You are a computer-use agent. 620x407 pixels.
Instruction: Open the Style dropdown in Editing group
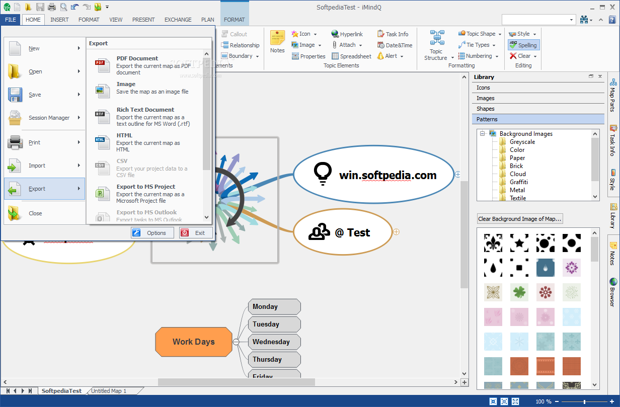[534, 34]
